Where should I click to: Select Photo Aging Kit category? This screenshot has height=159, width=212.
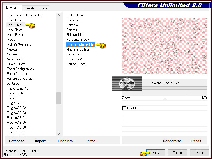17,88
